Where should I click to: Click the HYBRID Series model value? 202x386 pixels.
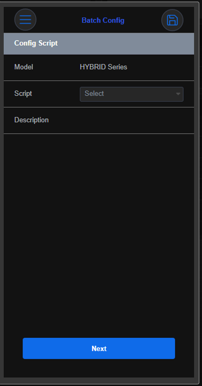point(103,67)
